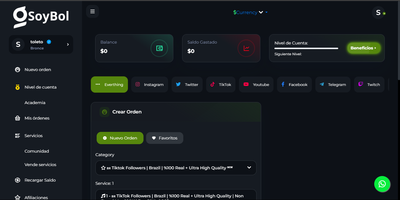Click the Crear Orden speedometer icon

click(x=105, y=112)
